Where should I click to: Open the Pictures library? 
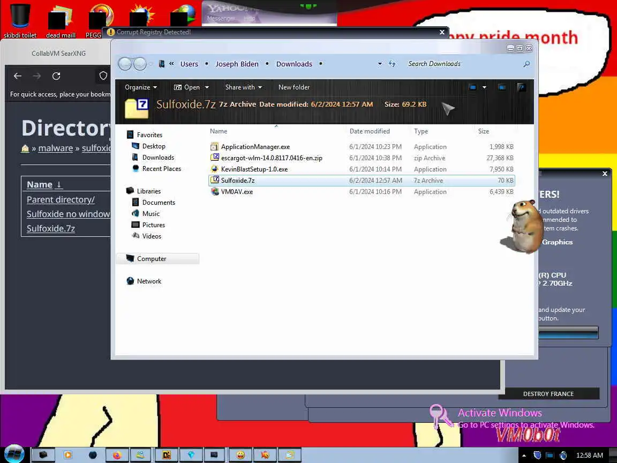tap(154, 225)
